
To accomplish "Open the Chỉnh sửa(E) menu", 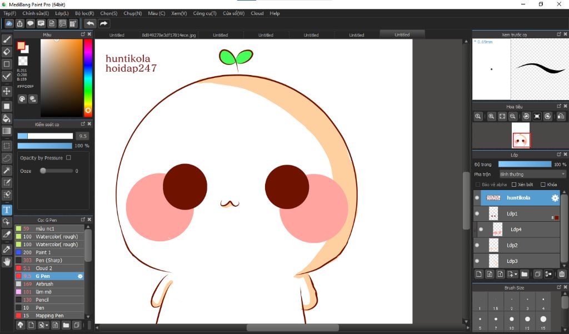I will (36, 13).
